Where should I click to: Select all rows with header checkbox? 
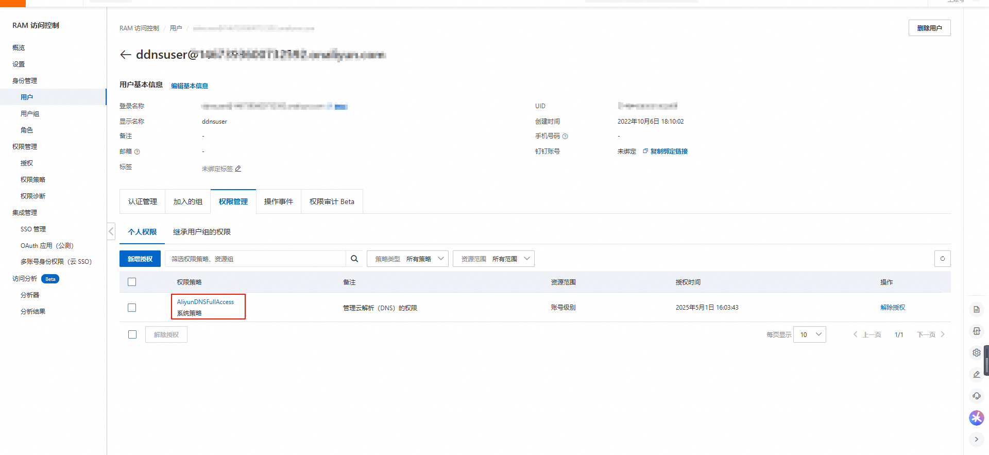[x=132, y=282]
